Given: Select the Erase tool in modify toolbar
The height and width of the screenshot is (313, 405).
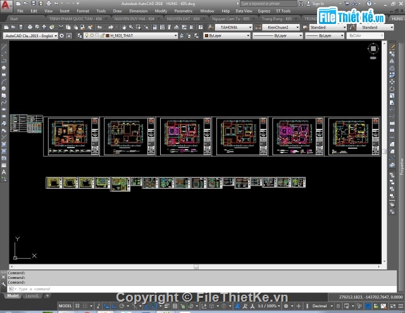Looking at the screenshot, I should point(392,47).
